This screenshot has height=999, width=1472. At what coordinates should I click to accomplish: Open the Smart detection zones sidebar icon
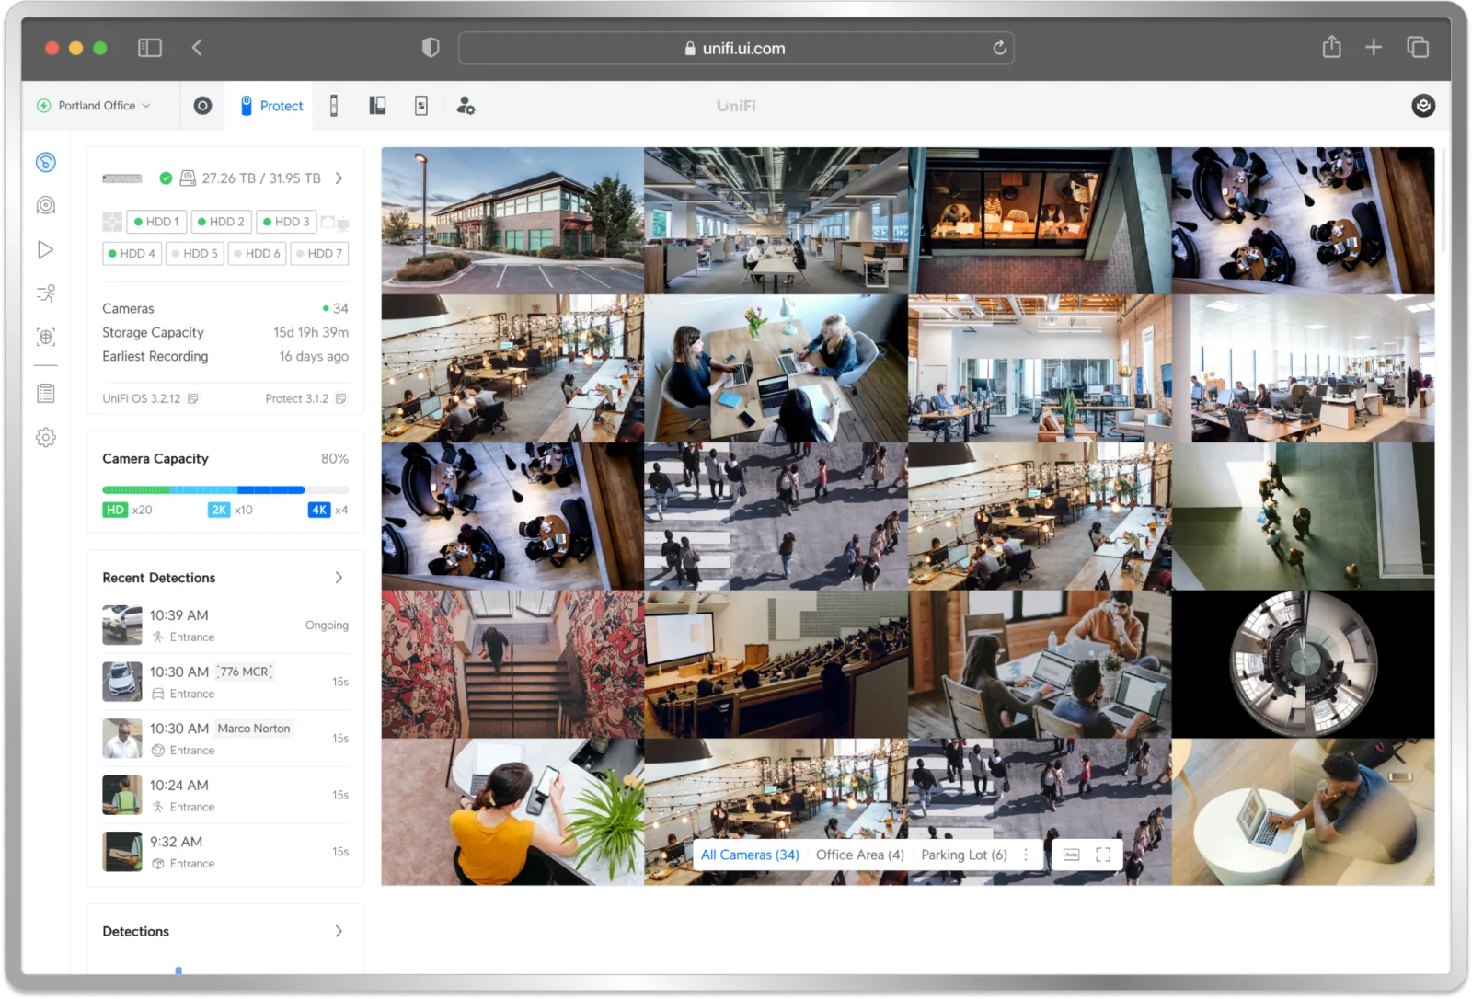coord(45,337)
